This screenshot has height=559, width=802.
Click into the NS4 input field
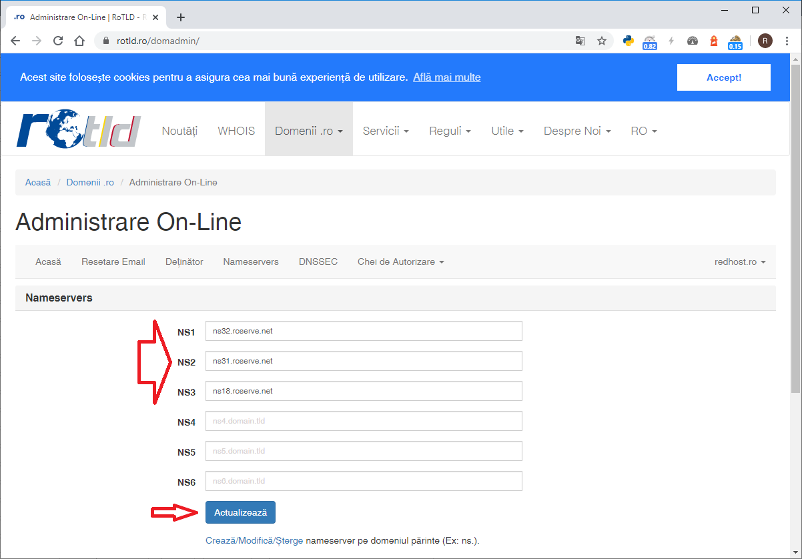(364, 421)
